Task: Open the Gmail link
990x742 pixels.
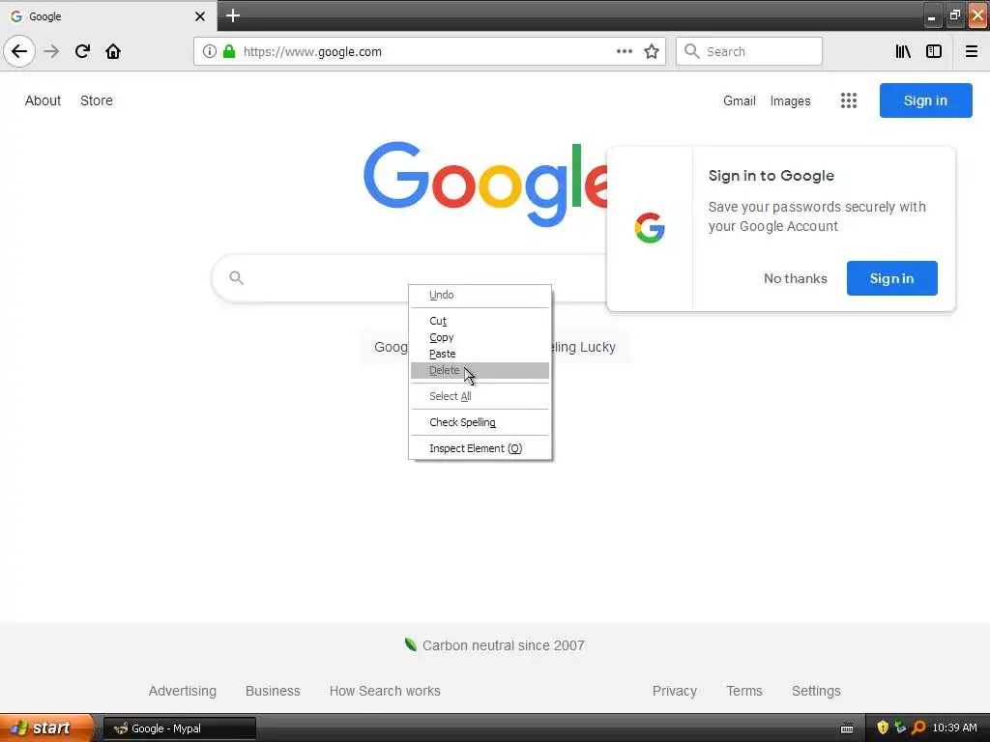Action: (740, 100)
